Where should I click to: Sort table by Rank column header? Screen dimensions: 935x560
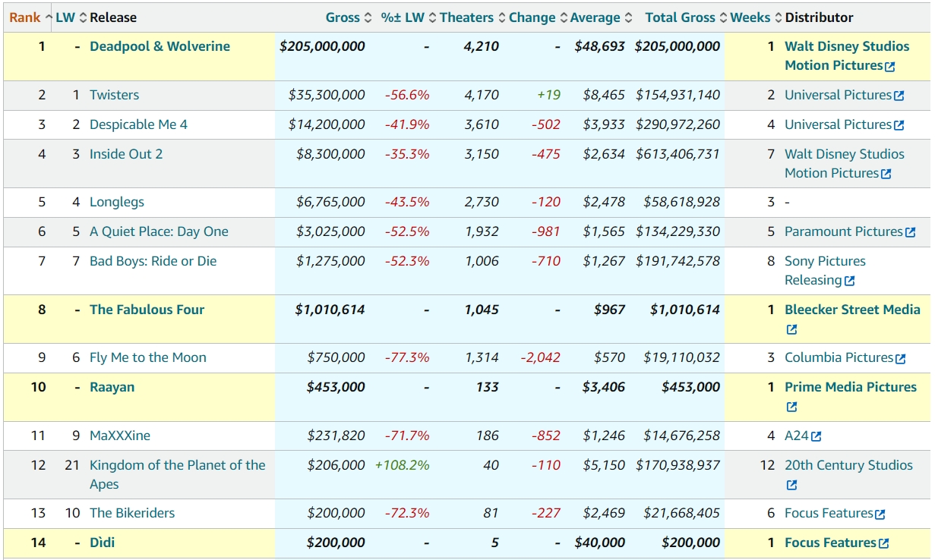(x=30, y=17)
